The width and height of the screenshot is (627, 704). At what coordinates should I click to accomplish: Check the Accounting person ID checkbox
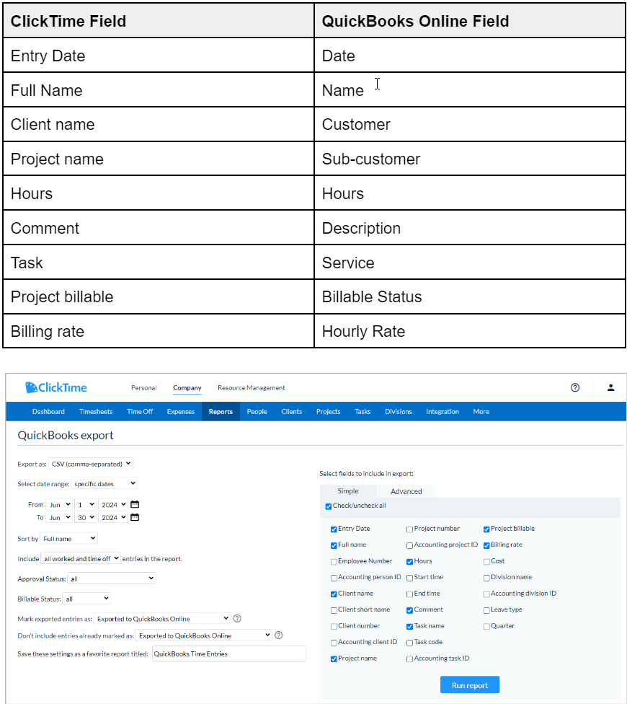pyautogui.click(x=334, y=578)
